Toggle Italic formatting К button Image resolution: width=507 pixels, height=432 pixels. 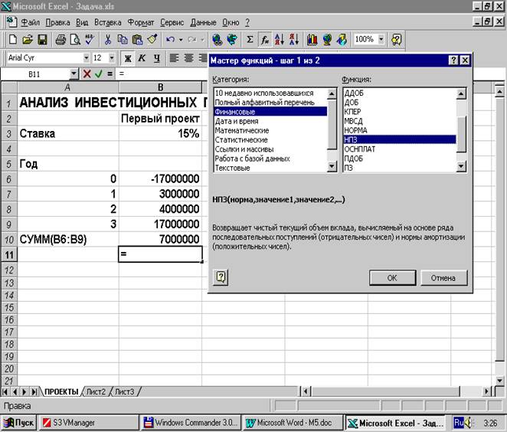pyautogui.click(x=142, y=58)
